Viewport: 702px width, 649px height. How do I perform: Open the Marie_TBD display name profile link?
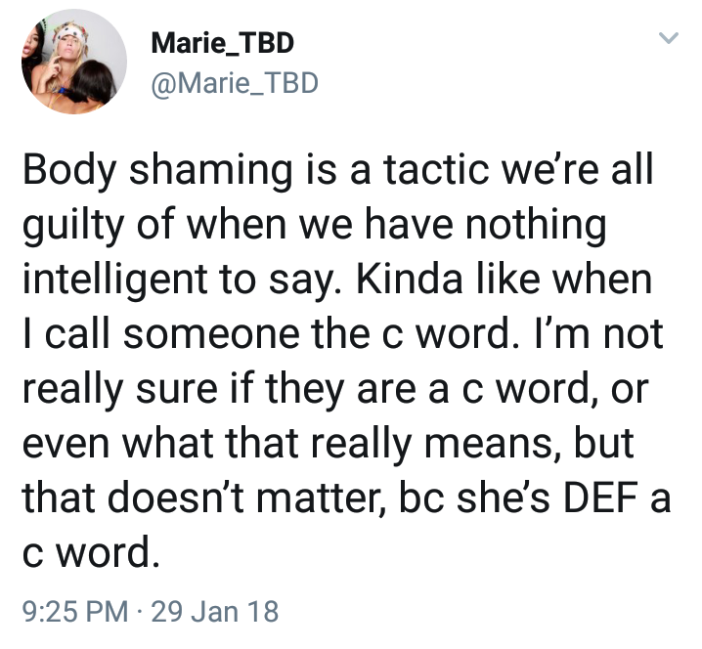click(223, 43)
